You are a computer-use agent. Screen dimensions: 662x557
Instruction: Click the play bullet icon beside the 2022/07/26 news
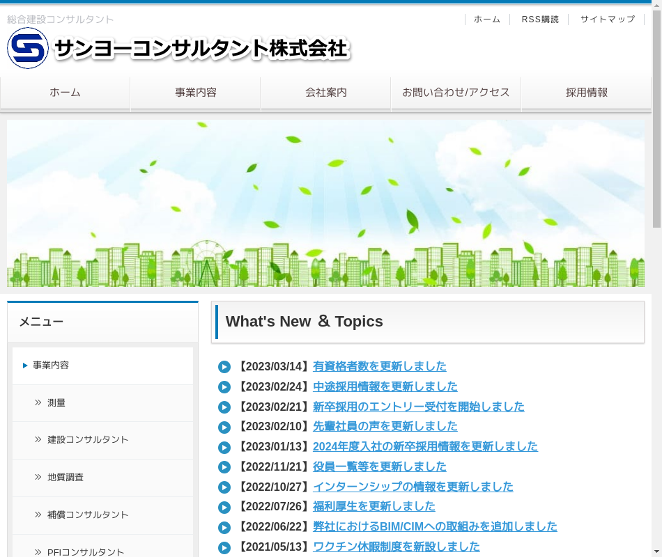pos(224,508)
